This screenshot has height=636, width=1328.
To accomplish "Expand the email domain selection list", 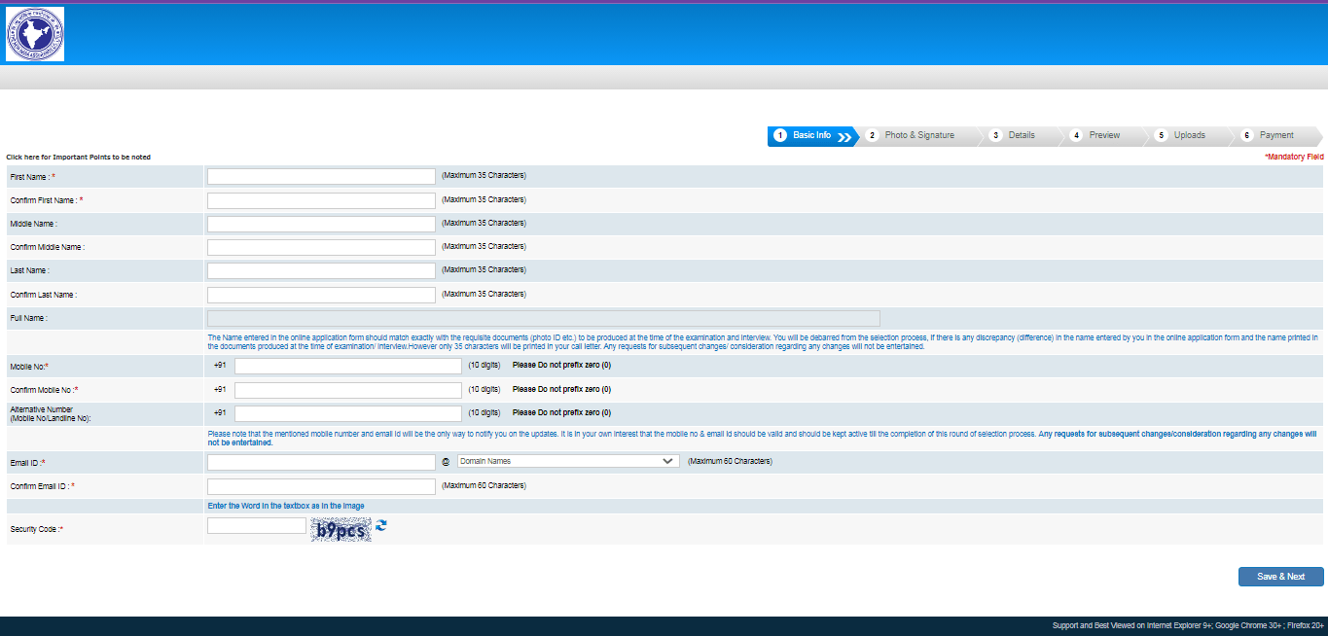I will (x=567, y=460).
